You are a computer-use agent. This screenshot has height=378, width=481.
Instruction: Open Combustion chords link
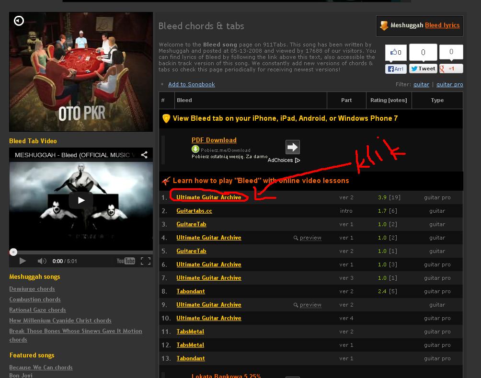[35, 299]
